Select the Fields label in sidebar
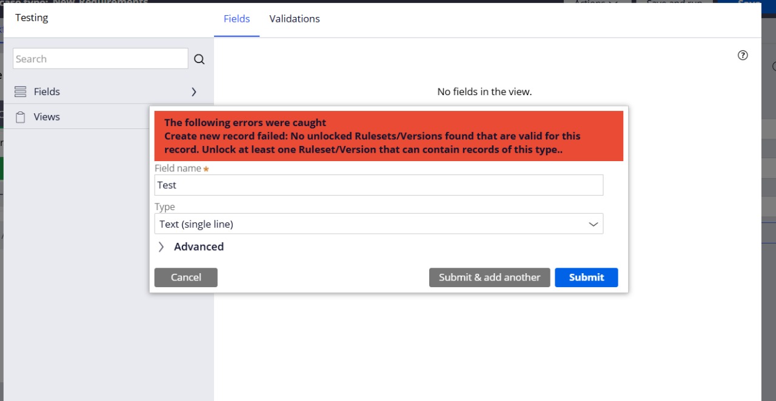Viewport: 776px width, 401px height. [x=47, y=92]
